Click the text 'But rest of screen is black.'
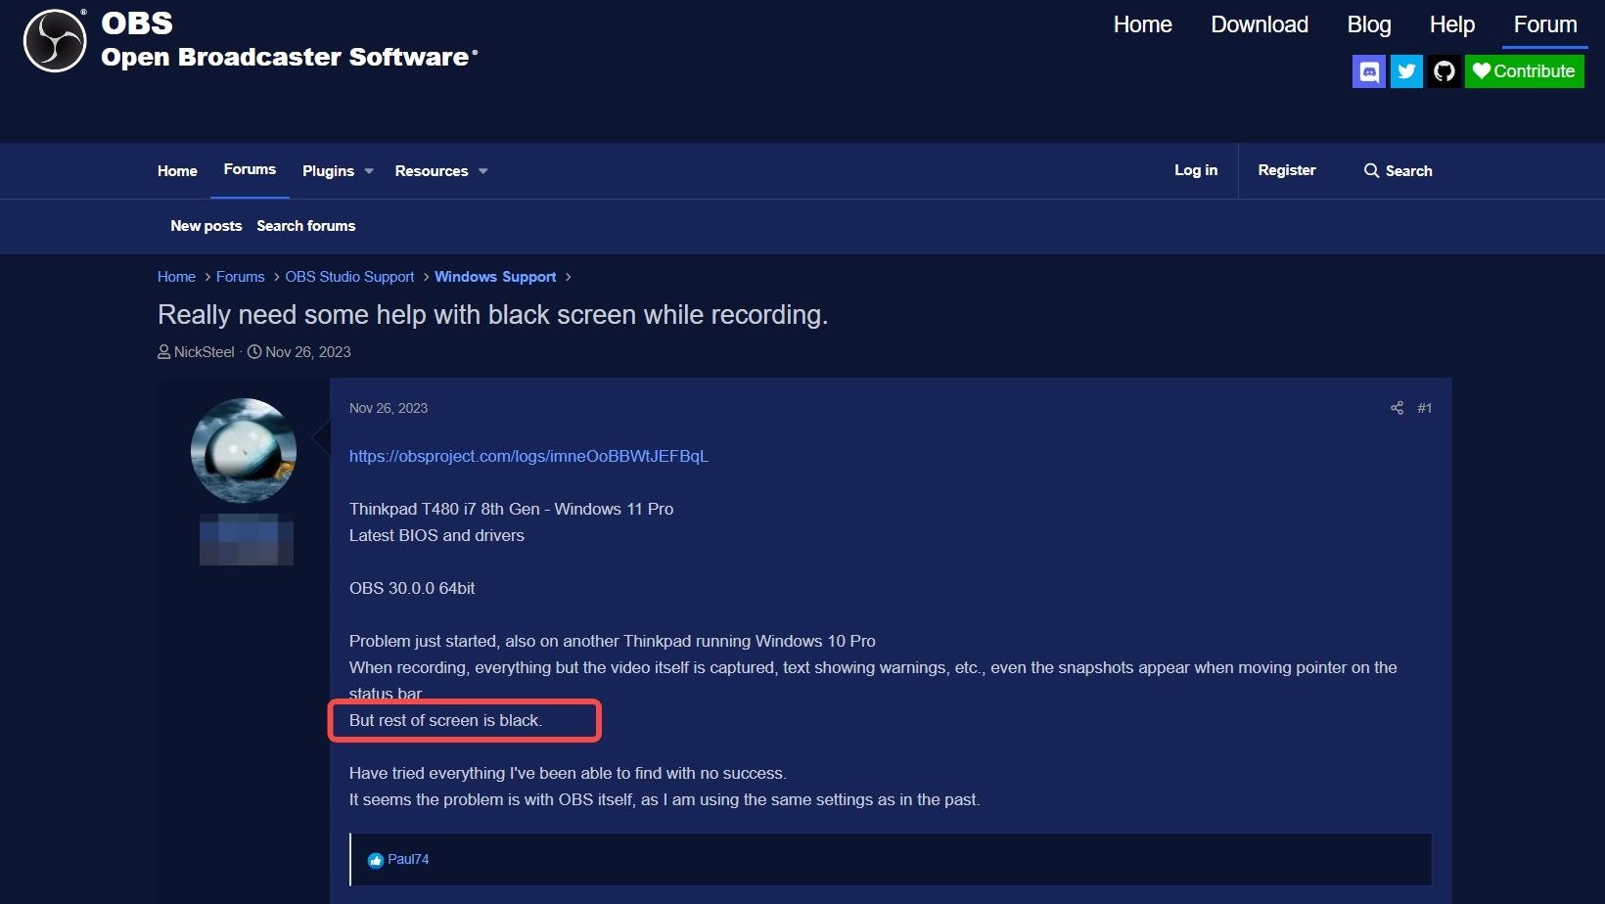Viewport: 1605px width, 904px height. pyautogui.click(x=445, y=720)
